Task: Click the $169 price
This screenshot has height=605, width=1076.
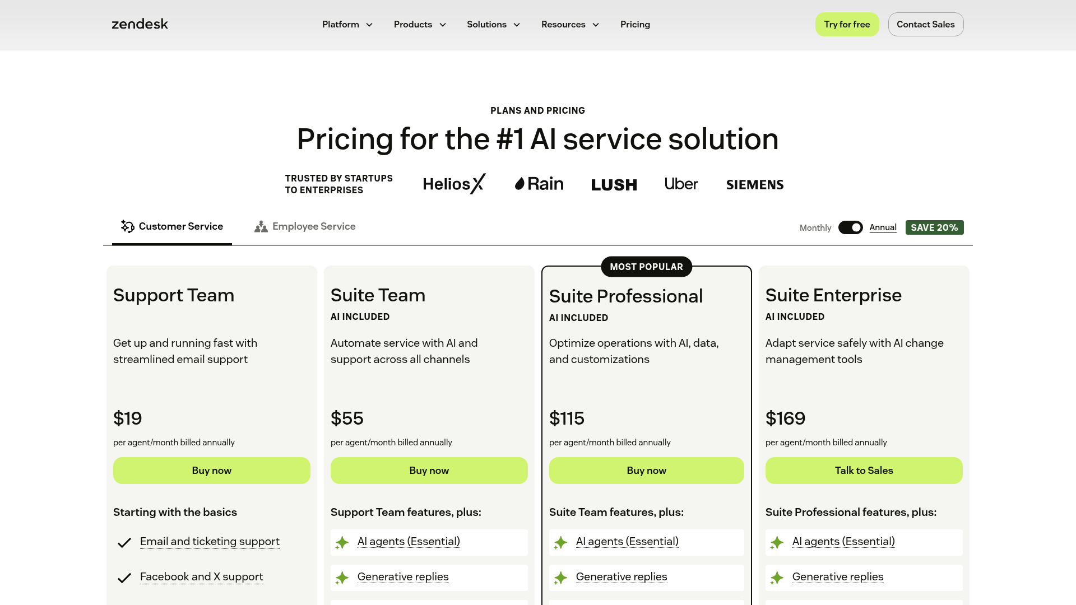Action: pos(785,418)
